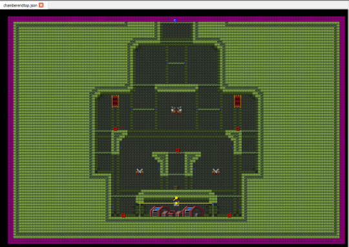Select the crossed axes decoration
This screenshot has height=247, width=349.
point(176,111)
